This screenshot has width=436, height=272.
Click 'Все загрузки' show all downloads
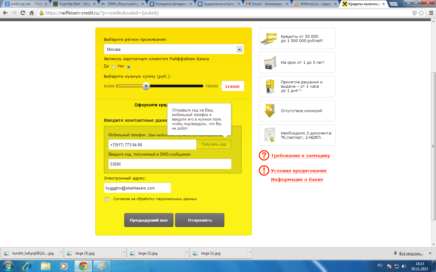click(411, 254)
